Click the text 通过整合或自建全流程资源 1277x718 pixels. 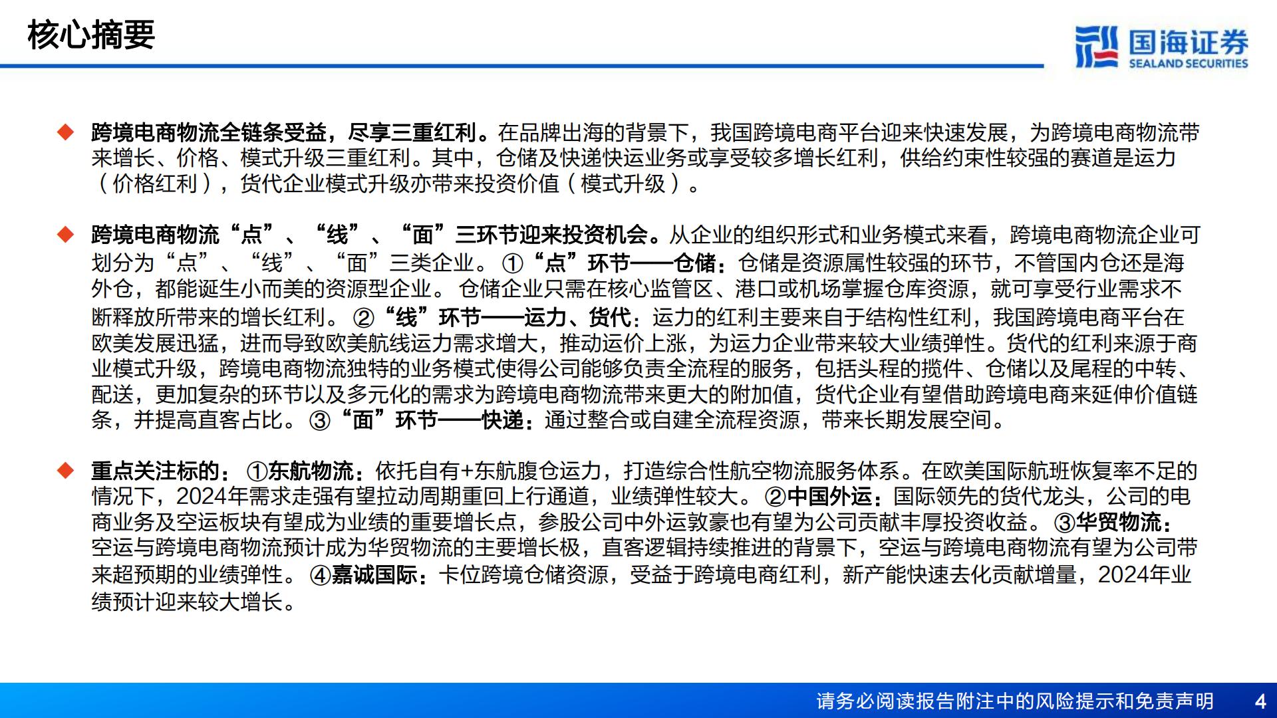pos(672,420)
